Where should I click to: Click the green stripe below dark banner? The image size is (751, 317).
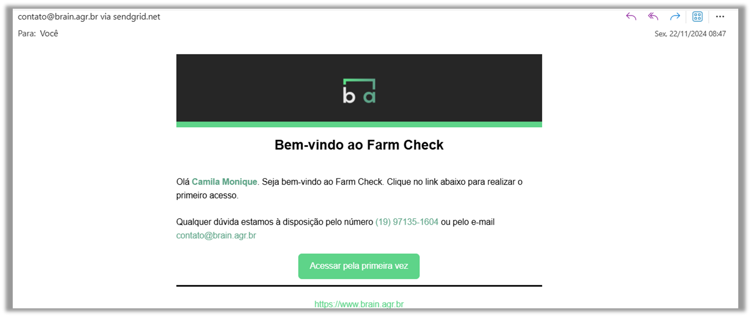pyautogui.click(x=359, y=124)
